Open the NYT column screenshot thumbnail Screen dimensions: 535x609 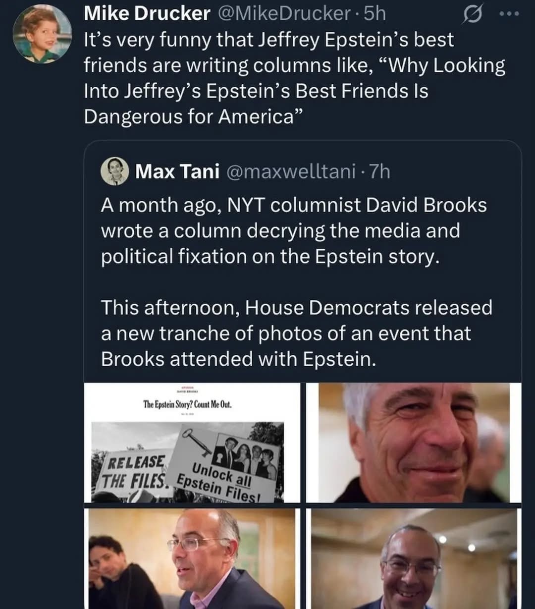192,443
